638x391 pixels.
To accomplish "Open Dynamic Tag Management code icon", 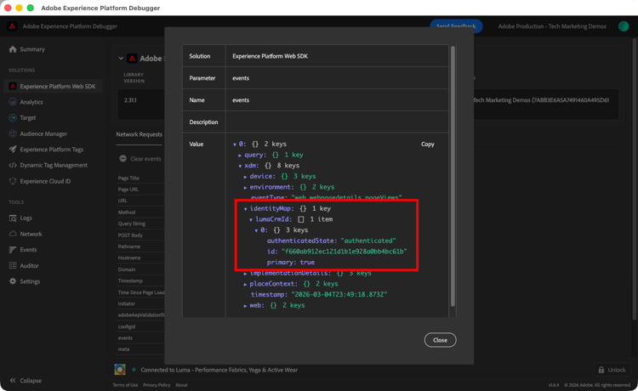I will point(13,166).
